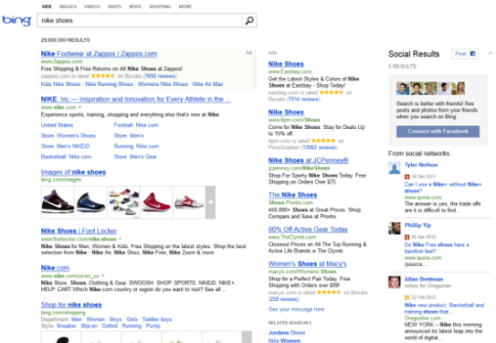Filter shopping by Women department
This screenshot has height=343, width=496.
tap(96, 320)
